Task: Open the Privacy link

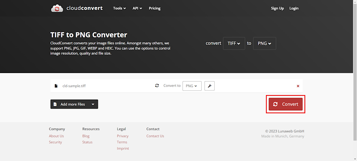Action: [123, 136]
